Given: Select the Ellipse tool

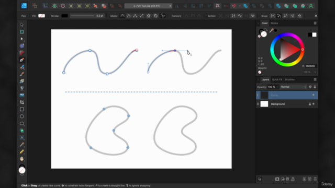Looking at the screenshot, I should pos(22,116).
